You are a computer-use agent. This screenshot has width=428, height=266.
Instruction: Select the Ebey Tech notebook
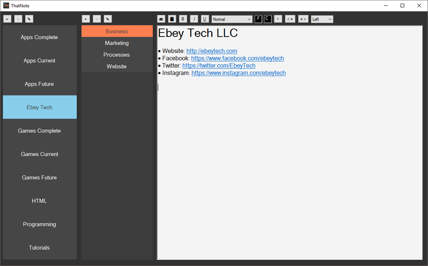(39, 107)
